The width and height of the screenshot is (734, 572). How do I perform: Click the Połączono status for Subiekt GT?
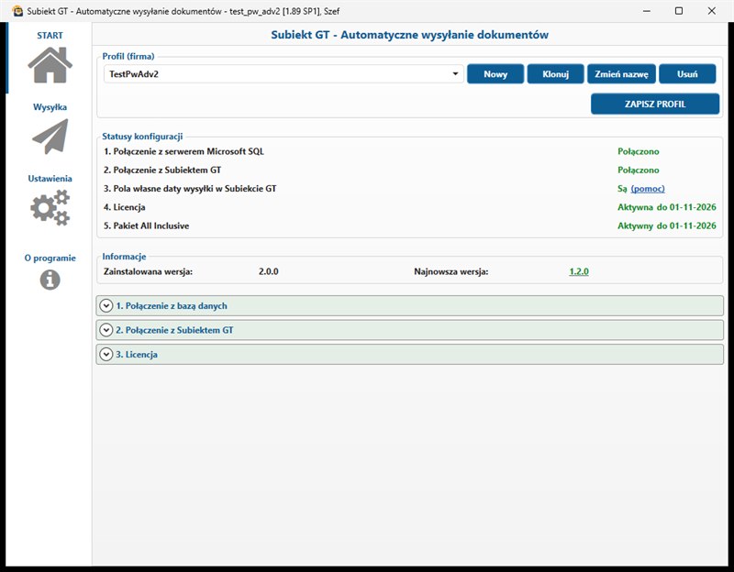(x=638, y=170)
